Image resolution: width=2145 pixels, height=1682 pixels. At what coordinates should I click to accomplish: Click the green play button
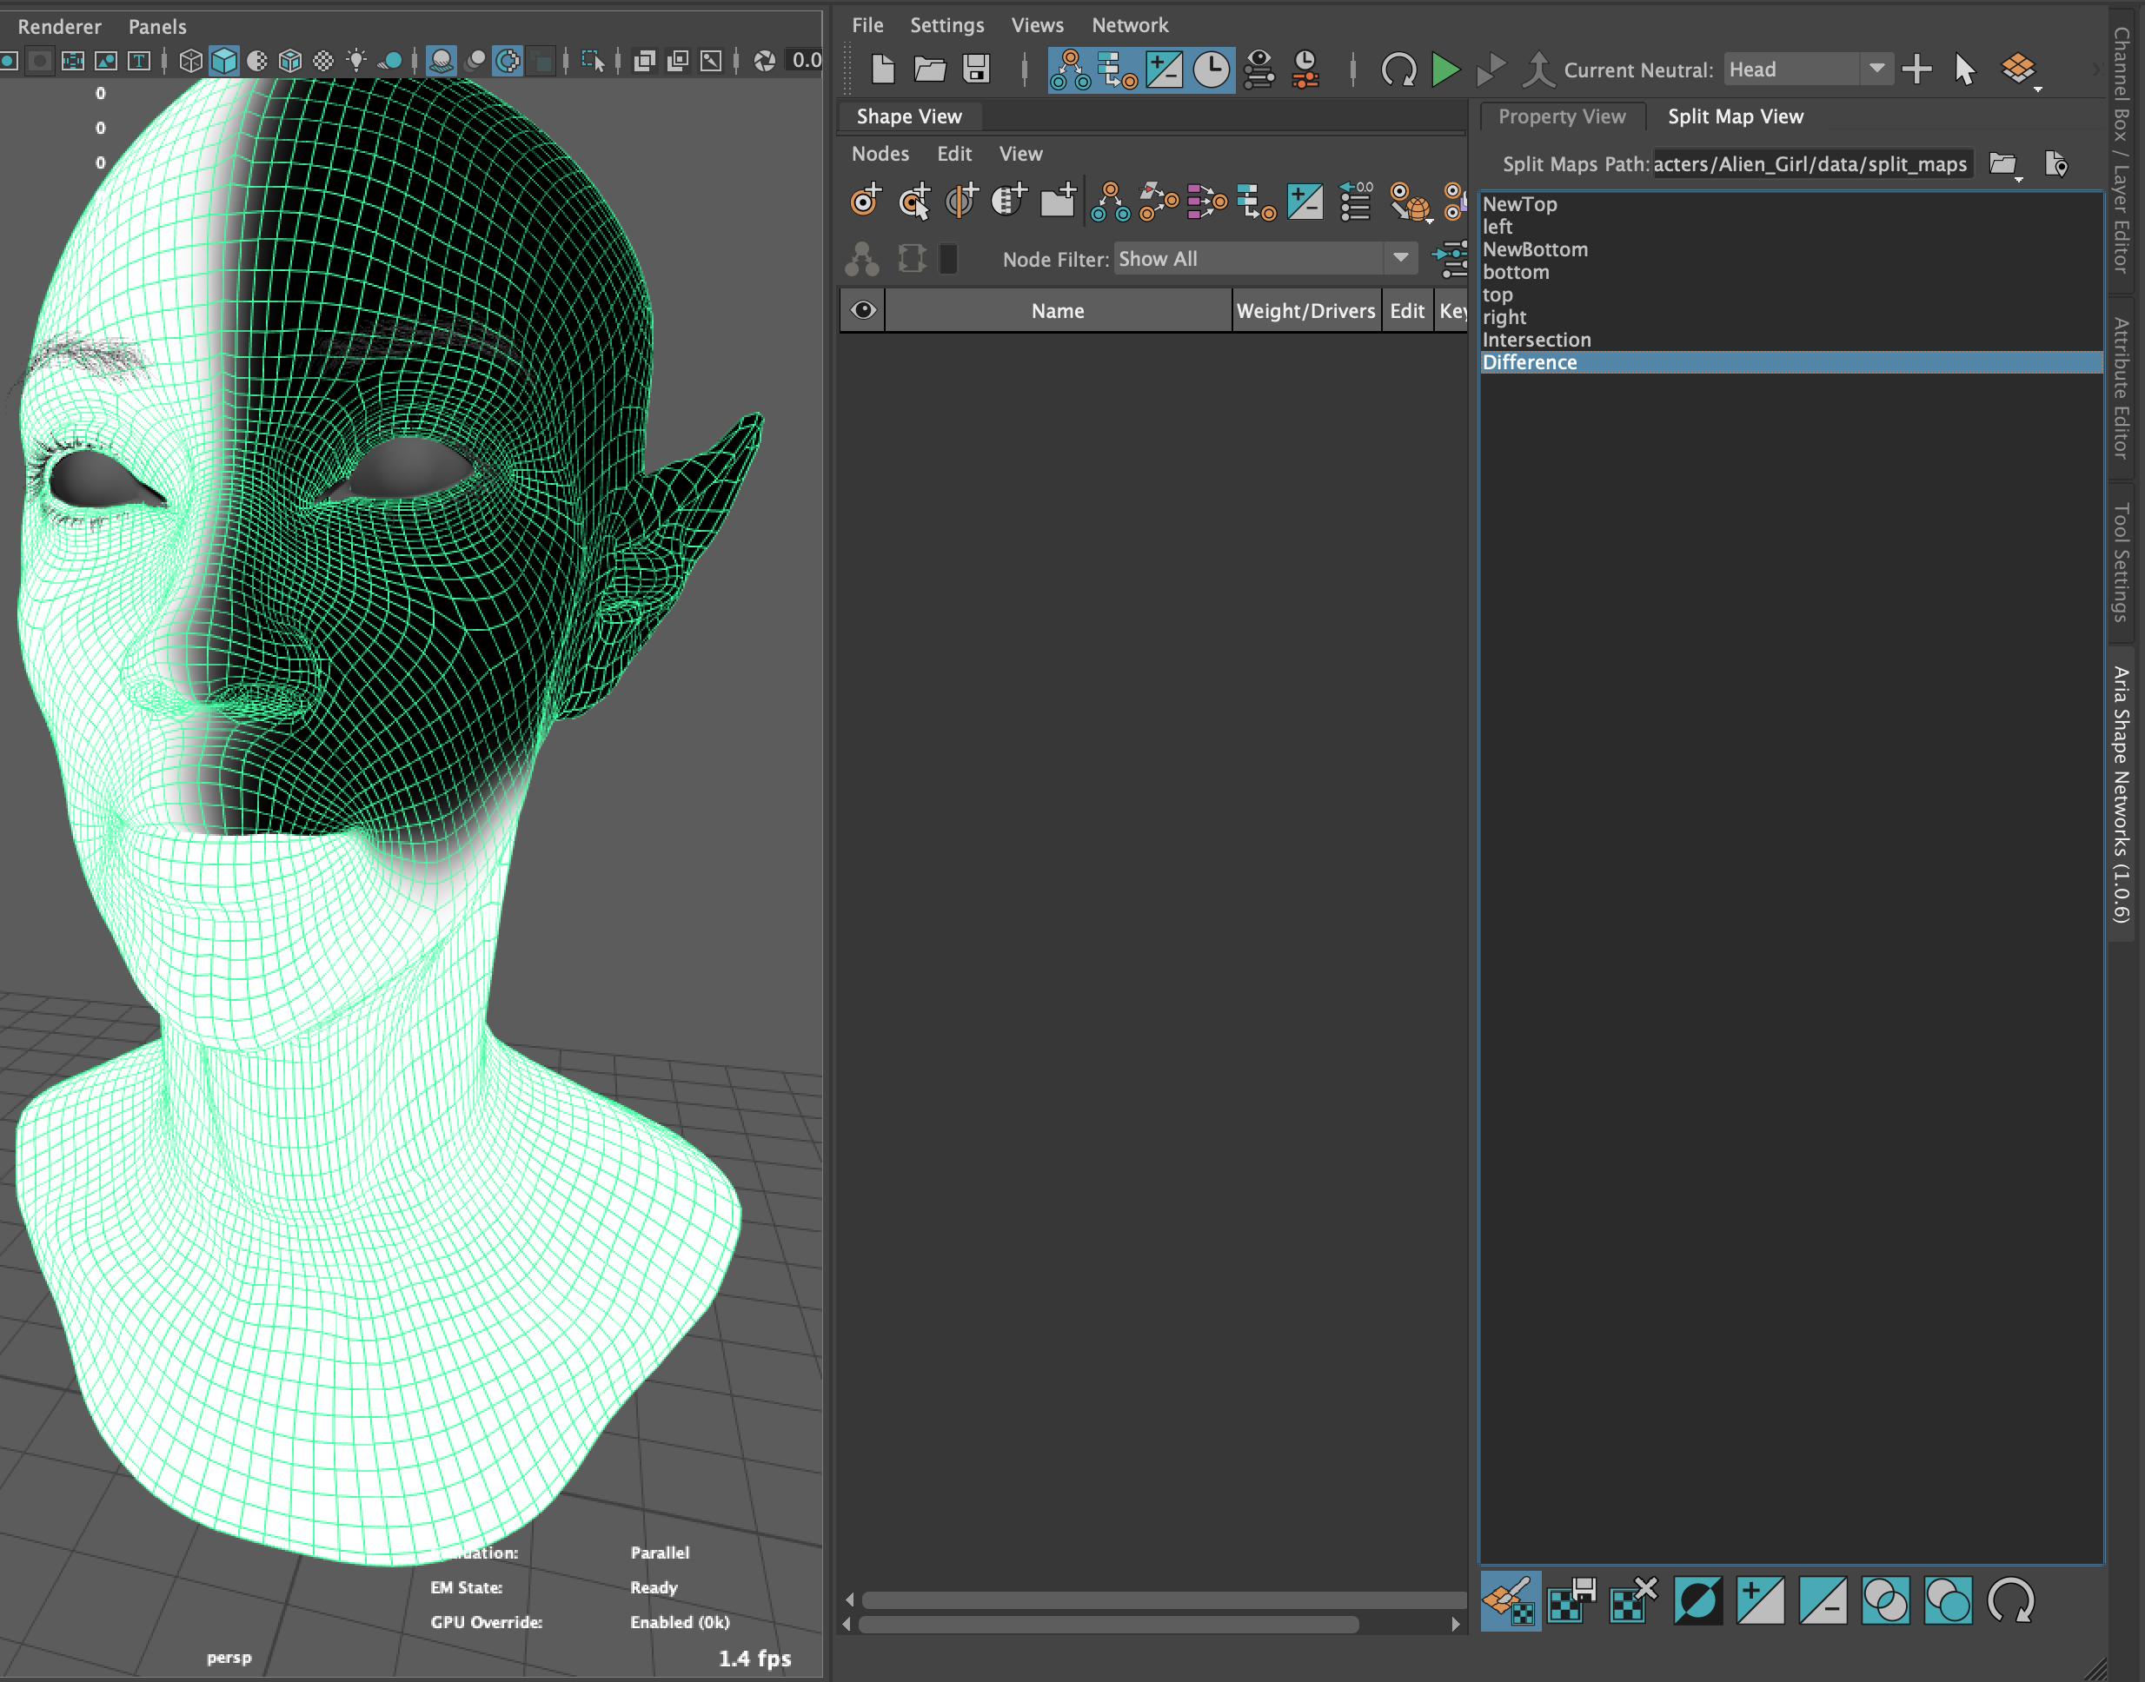[x=1444, y=70]
